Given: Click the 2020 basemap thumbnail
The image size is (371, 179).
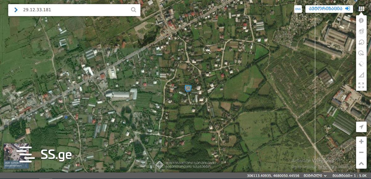Looking at the screenshot, I should (17, 156).
